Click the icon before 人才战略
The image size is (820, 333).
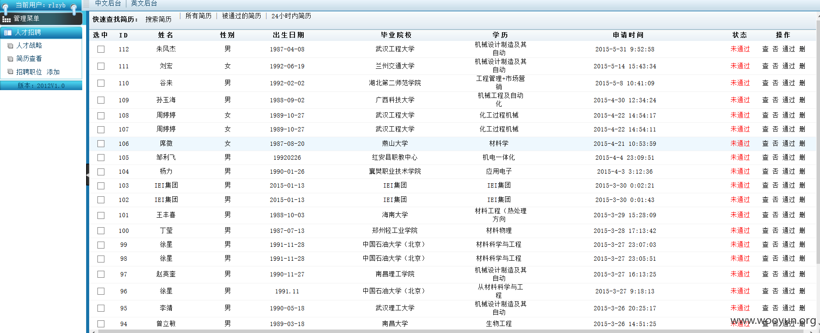[x=10, y=46]
